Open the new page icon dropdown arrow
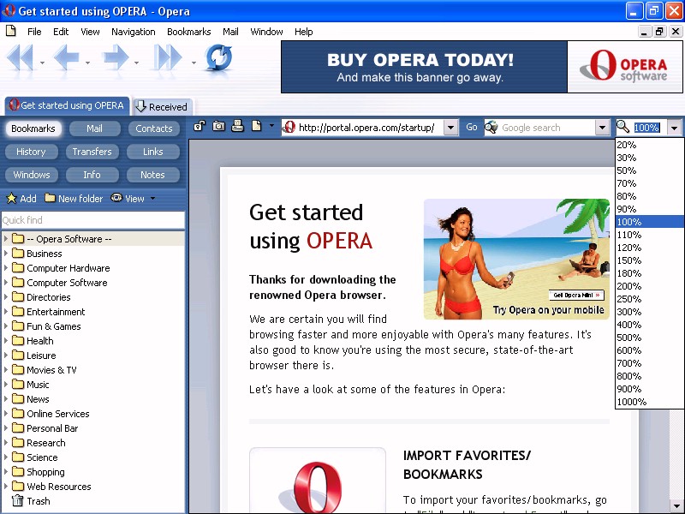The height and width of the screenshot is (514, 685). (271, 126)
